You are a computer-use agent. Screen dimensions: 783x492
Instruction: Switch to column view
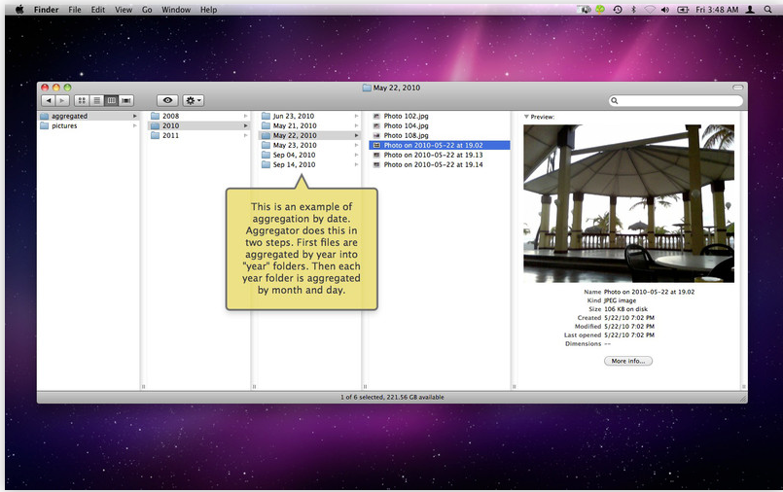tap(111, 101)
